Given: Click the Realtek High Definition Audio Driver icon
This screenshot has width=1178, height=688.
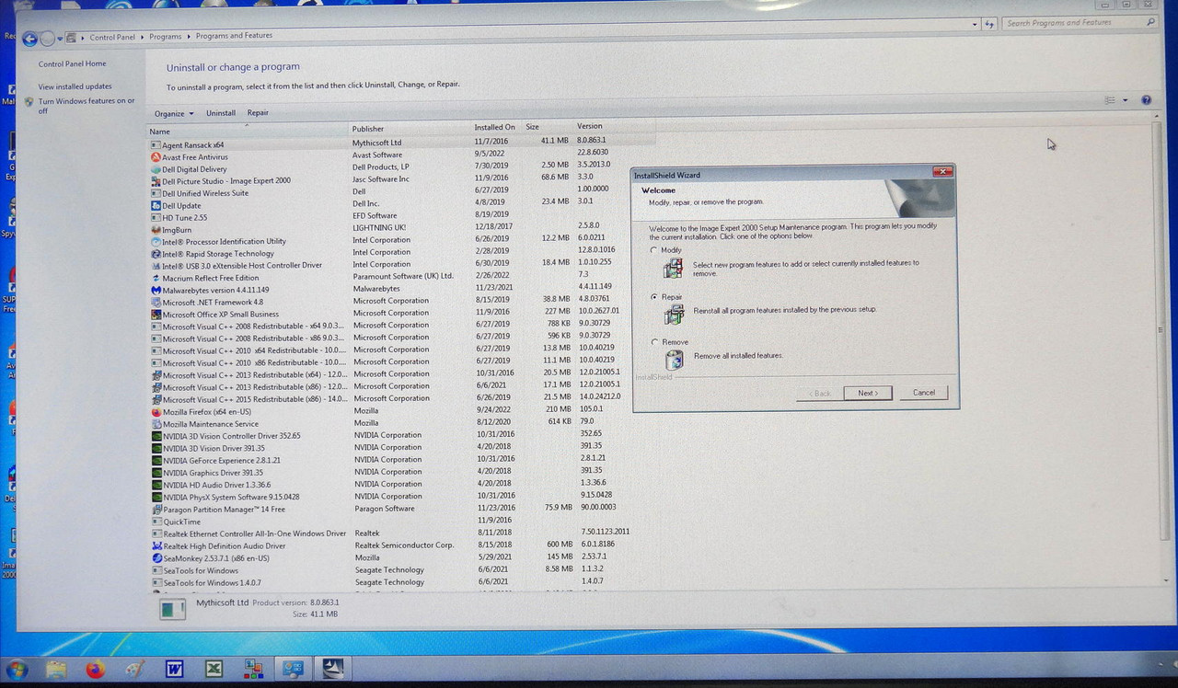Looking at the screenshot, I should point(156,545).
